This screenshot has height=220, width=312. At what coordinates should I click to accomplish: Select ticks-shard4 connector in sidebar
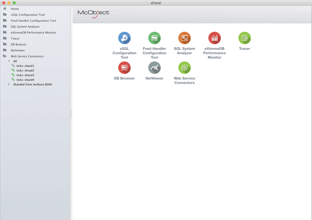point(25,80)
